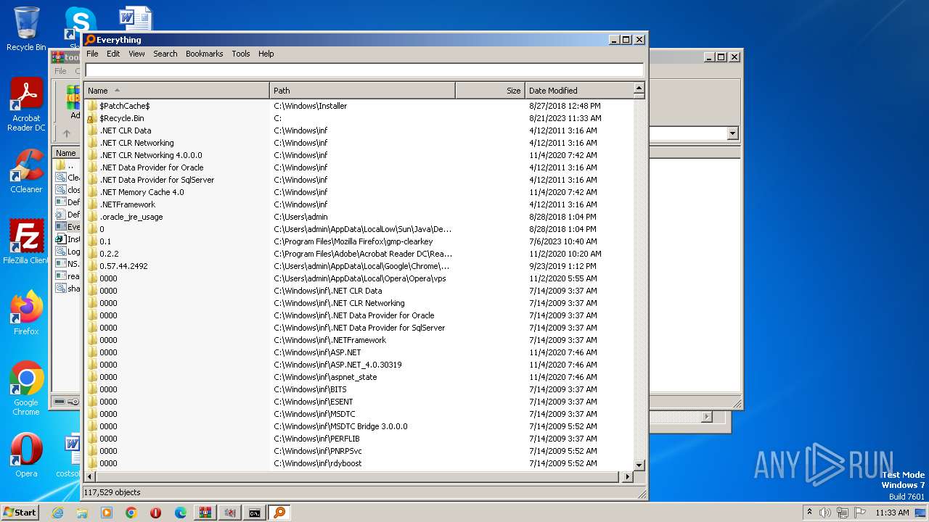Select .NET Data Provider for Oracle row
Screen dimensions: 929x522
point(359,167)
